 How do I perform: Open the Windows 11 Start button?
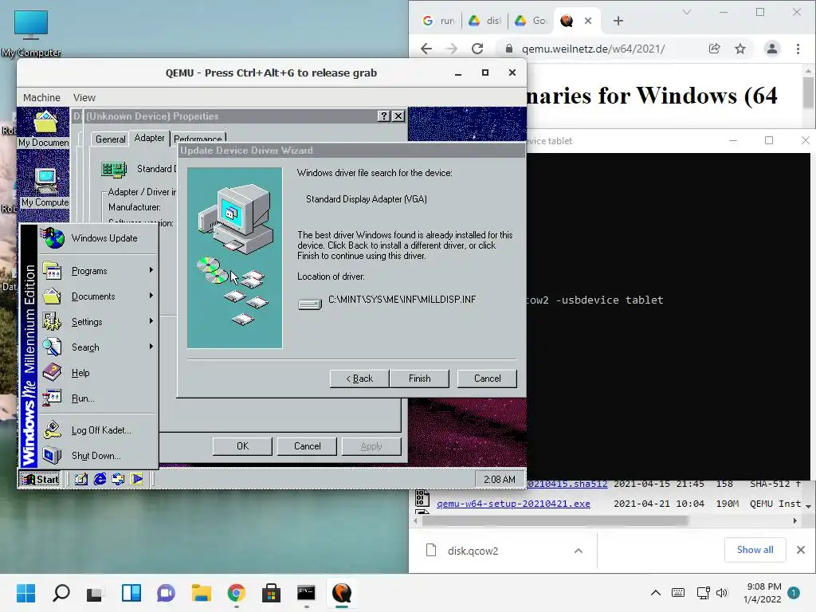pyautogui.click(x=25, y=593)
